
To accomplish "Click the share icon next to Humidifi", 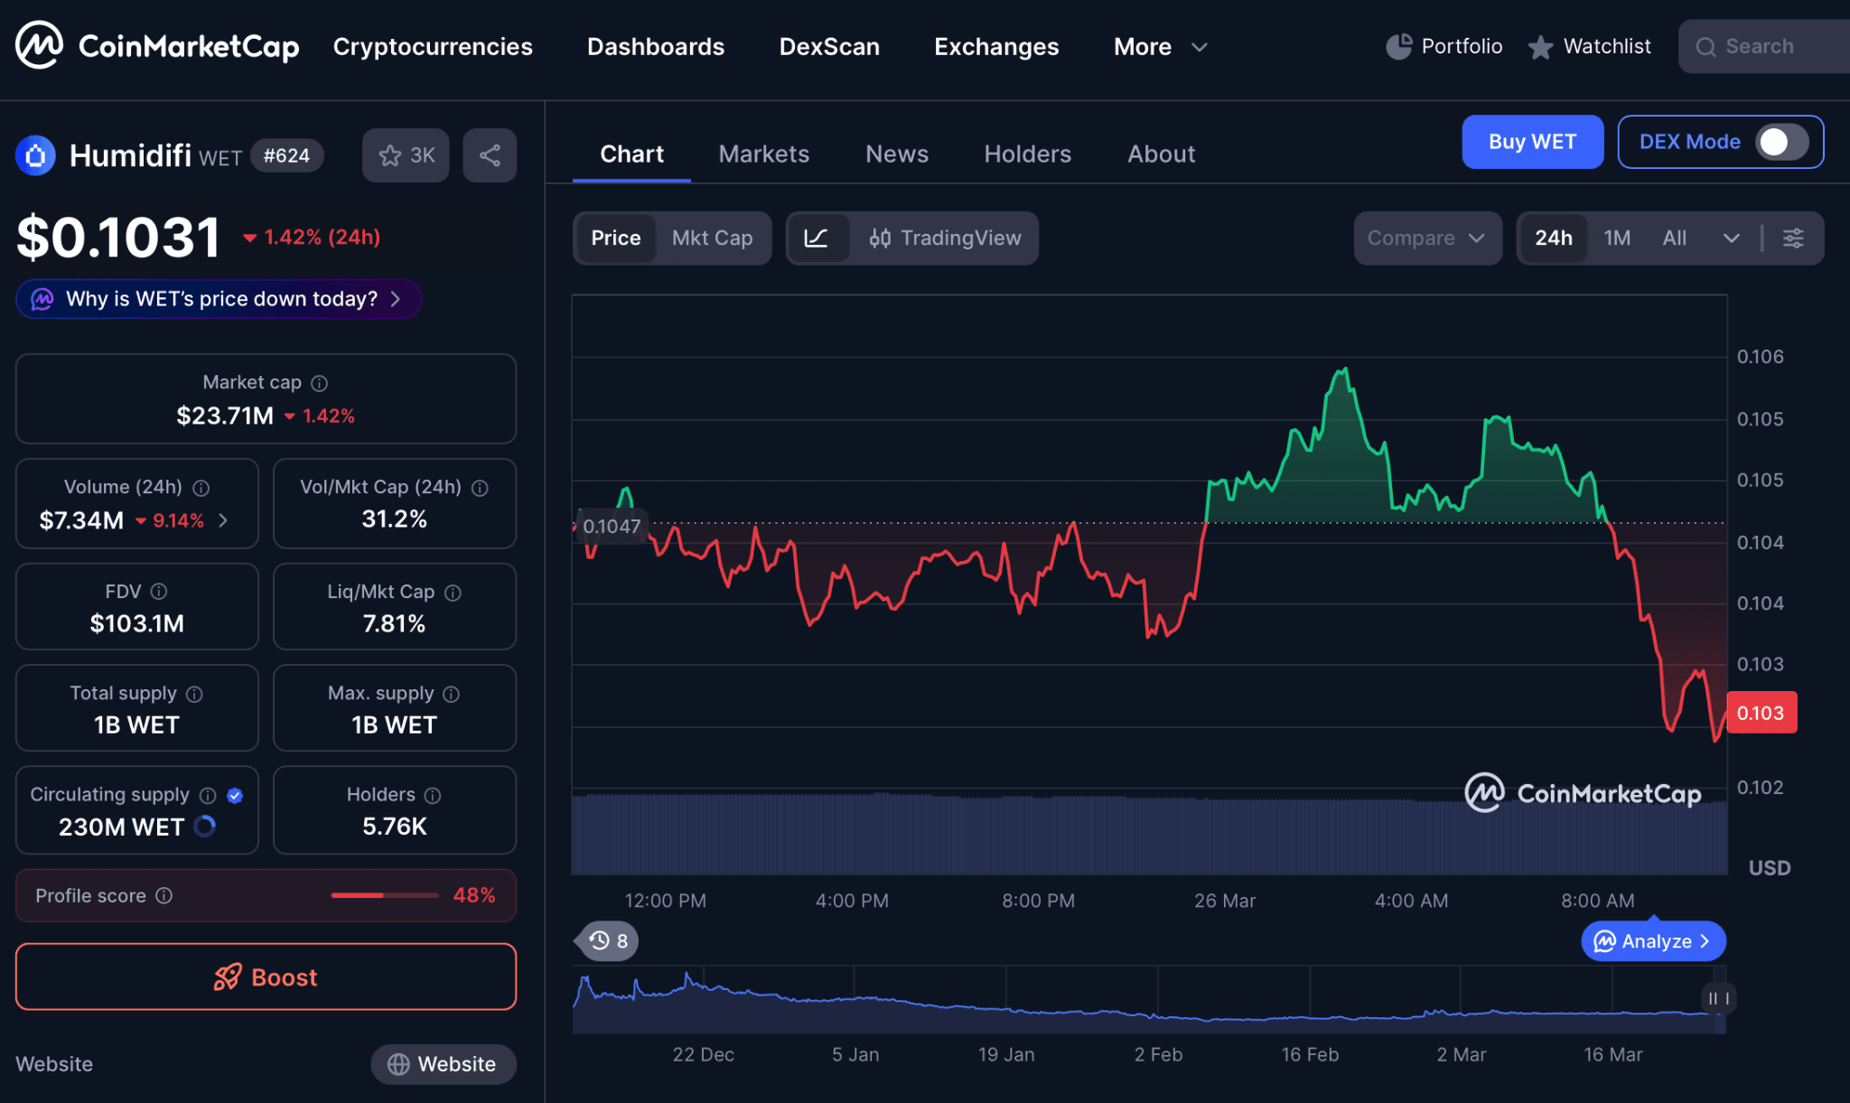I will click(490, 155).
